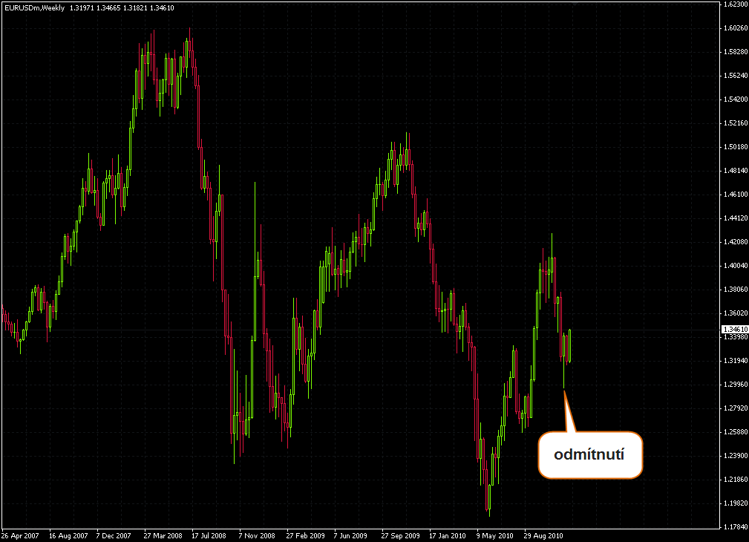Click the 1.62300 price axis label

tap(736, 4)
